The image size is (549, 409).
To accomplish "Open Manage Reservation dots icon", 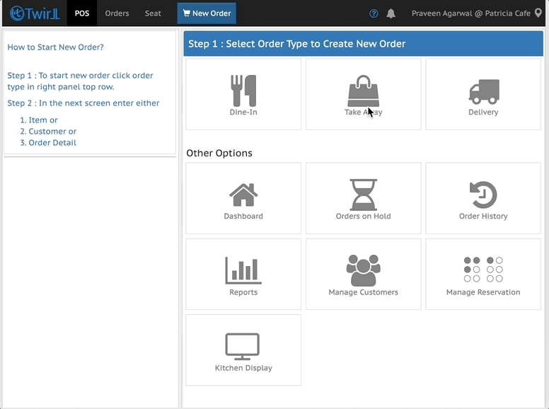I will [x=483, y=270].
